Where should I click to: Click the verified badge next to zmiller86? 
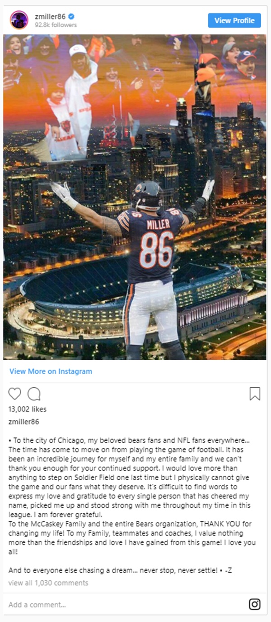(x=71, y=17)
